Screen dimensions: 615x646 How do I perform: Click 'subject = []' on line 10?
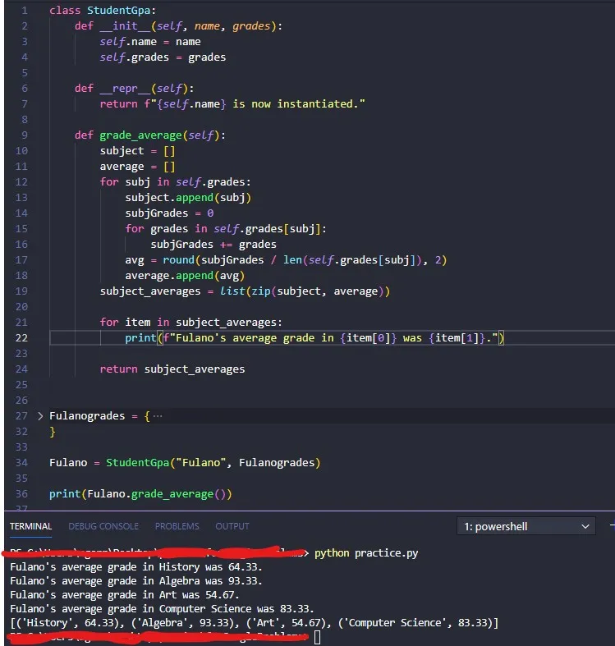click(138, 151)
